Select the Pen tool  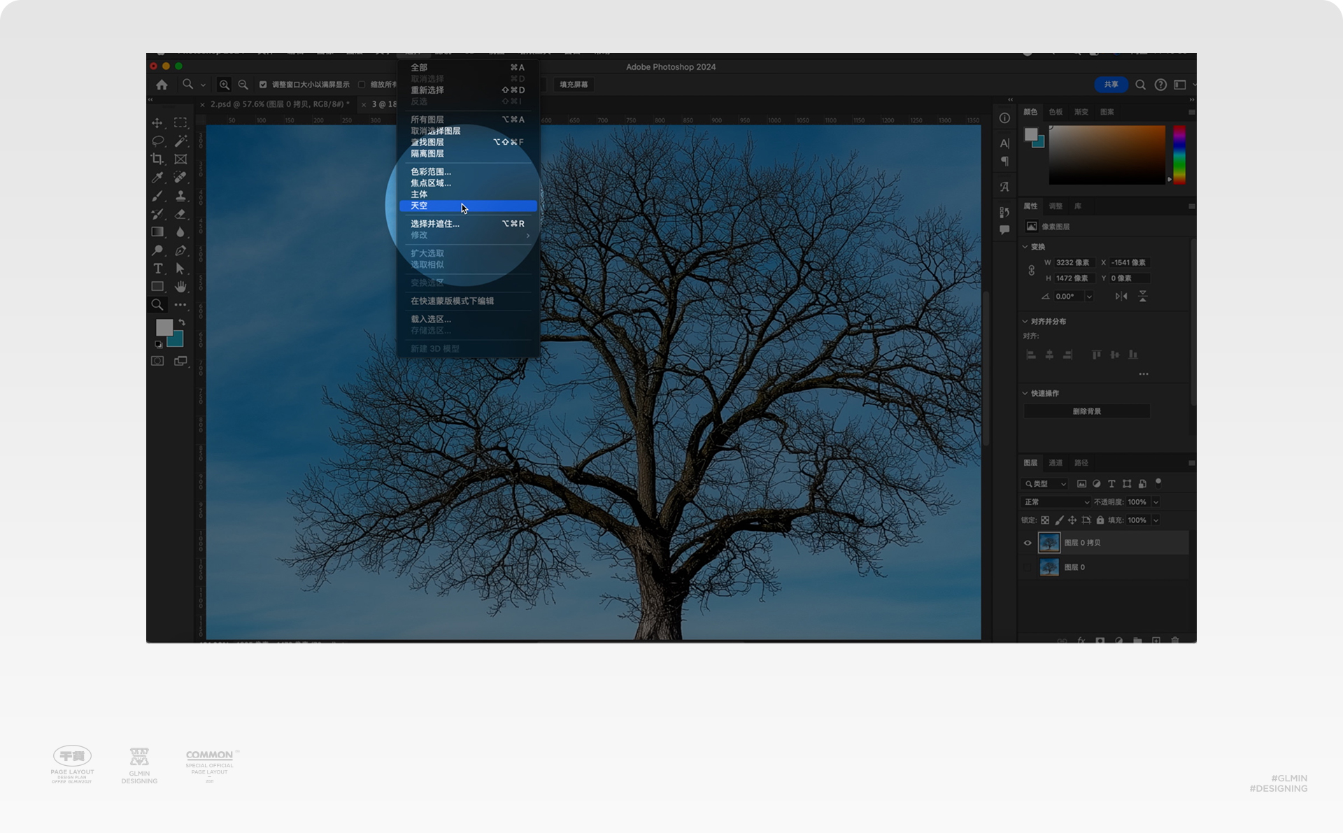pos(180,250)
